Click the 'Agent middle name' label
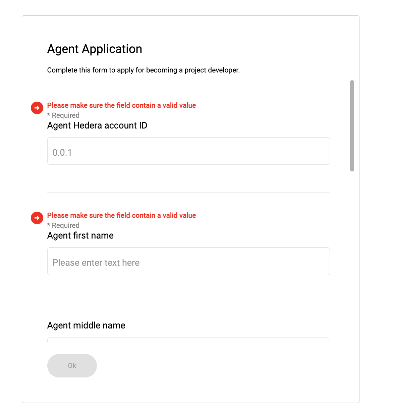 86,325
